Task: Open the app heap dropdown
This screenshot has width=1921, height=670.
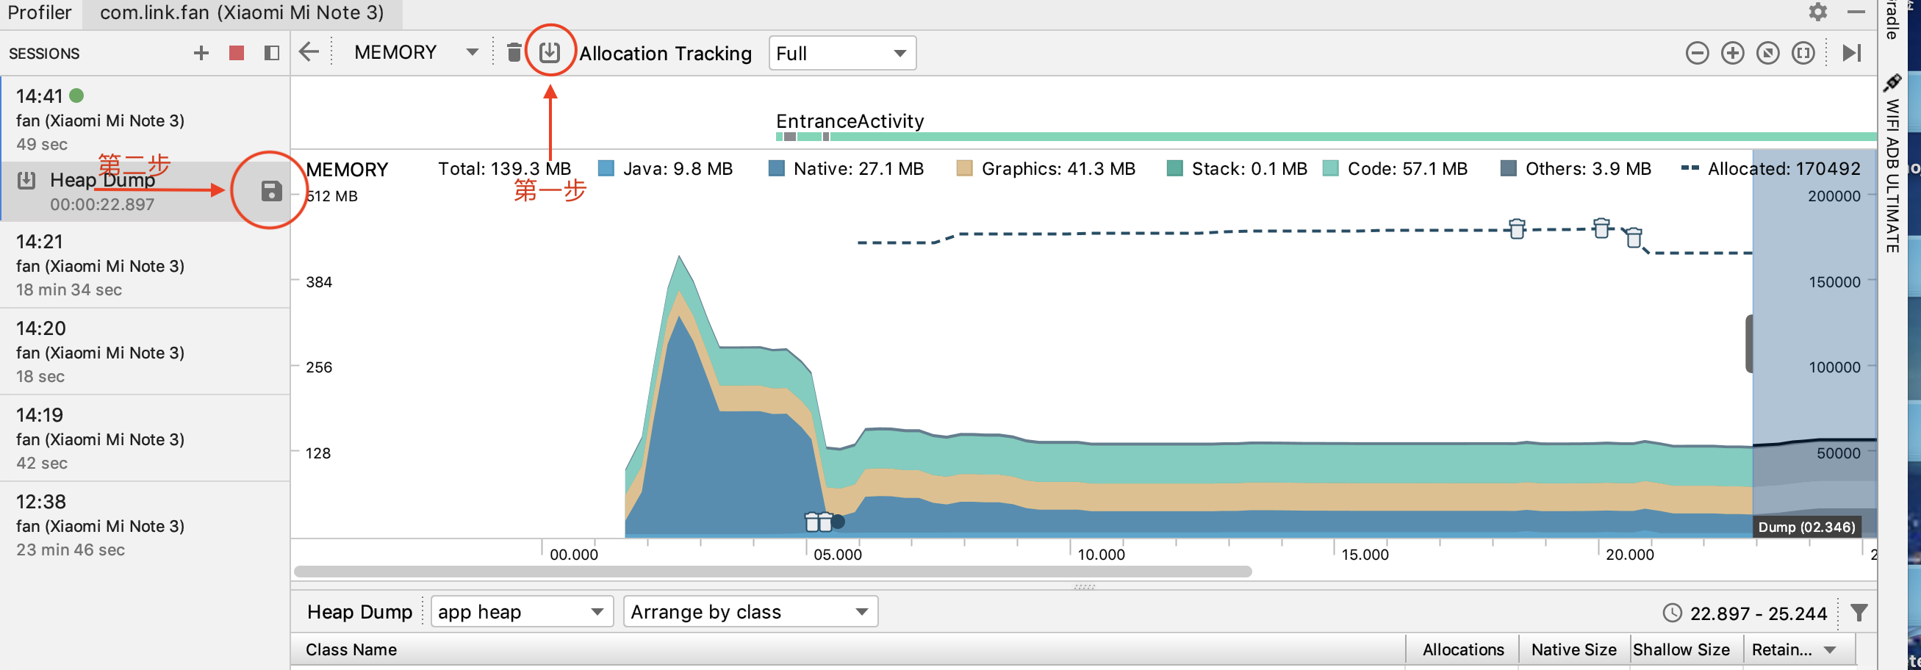Action: [x=522, y=611]
